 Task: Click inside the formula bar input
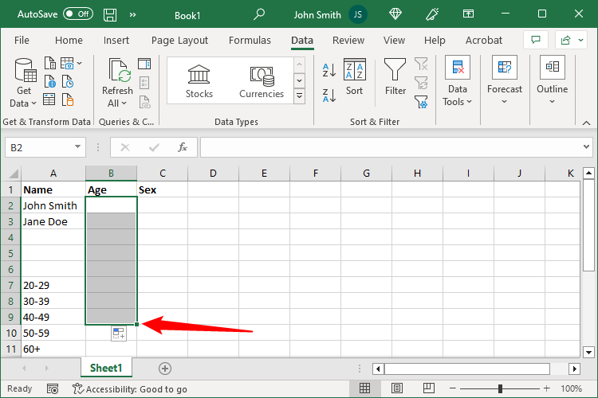click(x=389, y=147)
